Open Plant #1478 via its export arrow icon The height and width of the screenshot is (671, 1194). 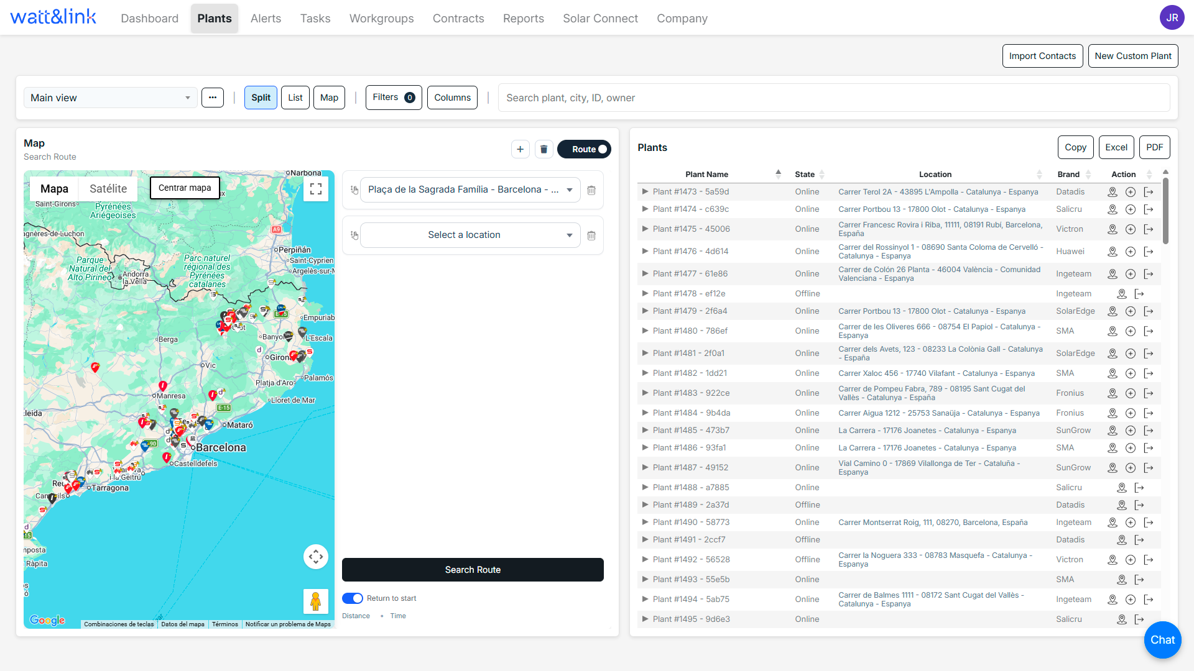1141,294
